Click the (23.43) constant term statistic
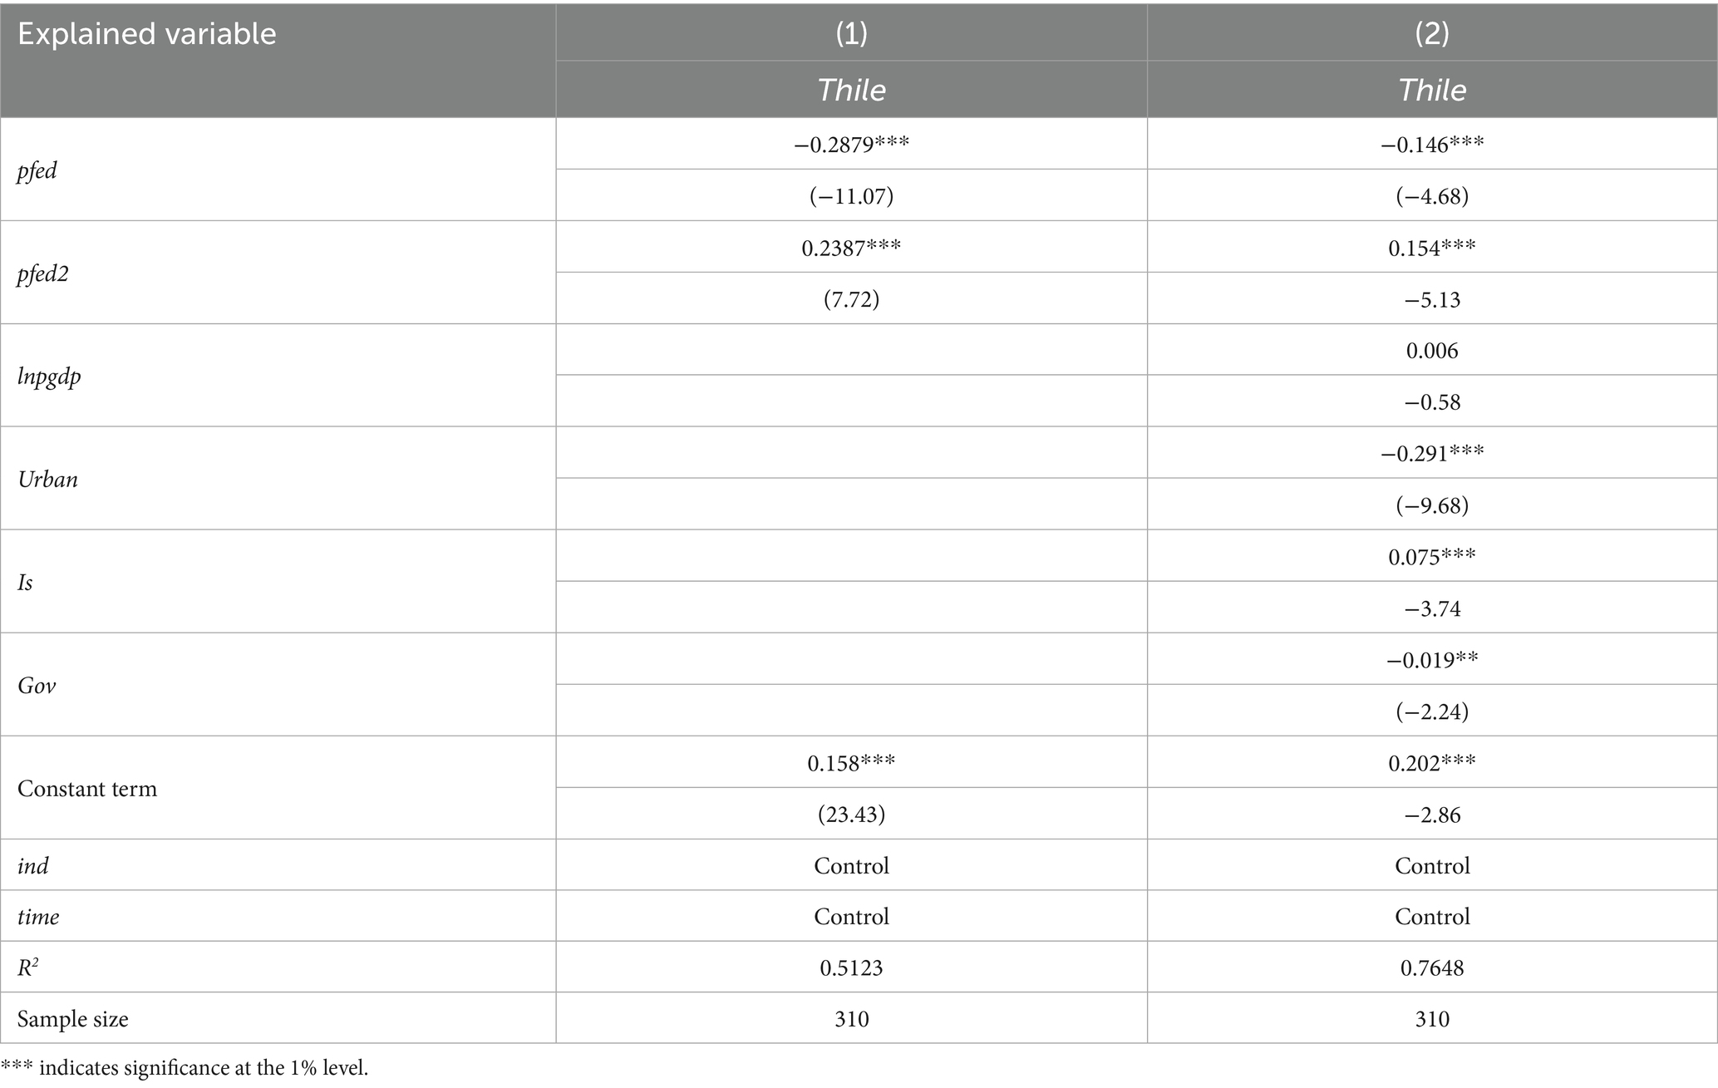 pyautogui.click(x=851, y=814)
